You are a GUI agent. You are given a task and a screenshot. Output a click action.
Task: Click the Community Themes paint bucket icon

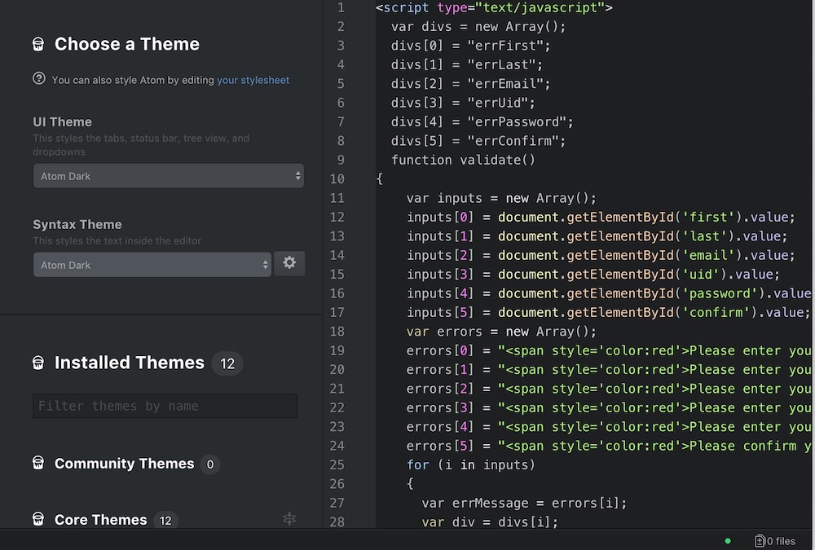point(38,464)
